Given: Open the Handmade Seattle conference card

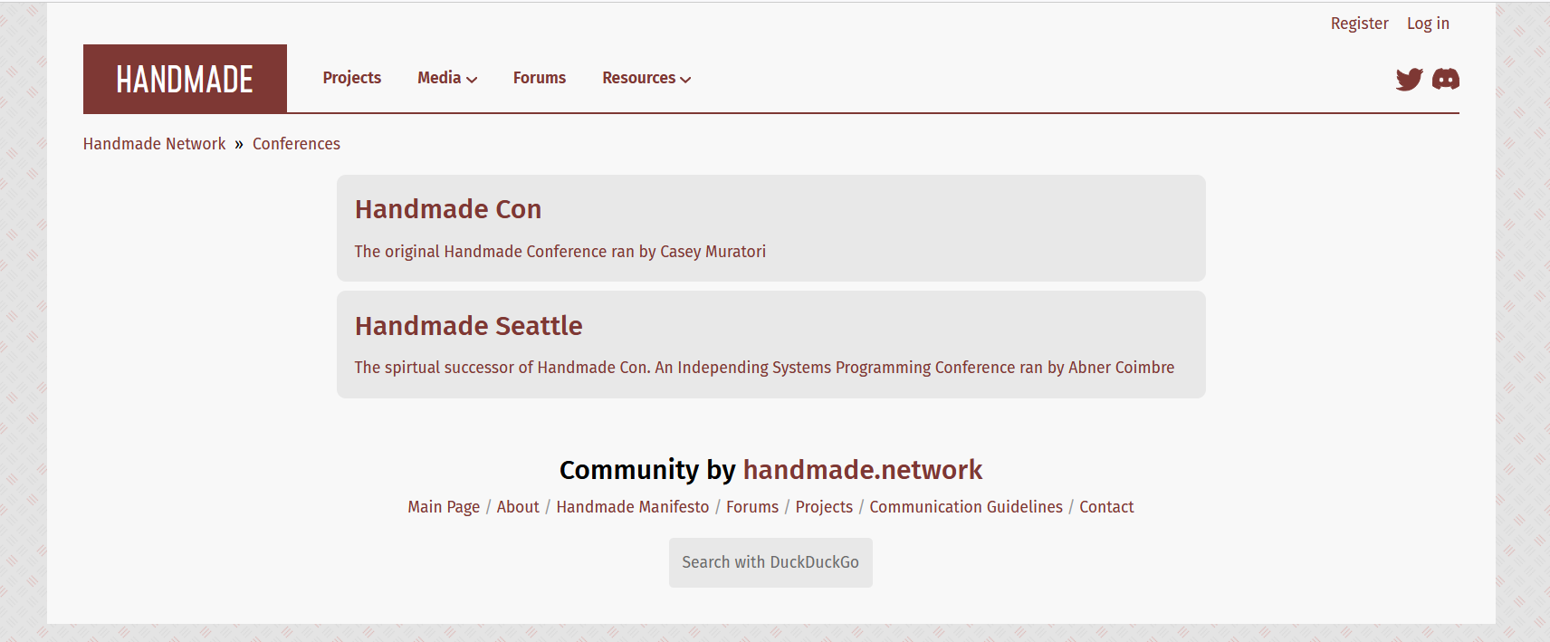Looking at the screenshot, I should tap(770, 344).
